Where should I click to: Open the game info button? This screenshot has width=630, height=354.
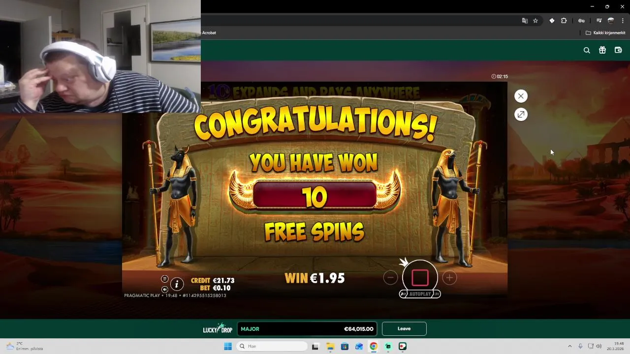point(177,284)
